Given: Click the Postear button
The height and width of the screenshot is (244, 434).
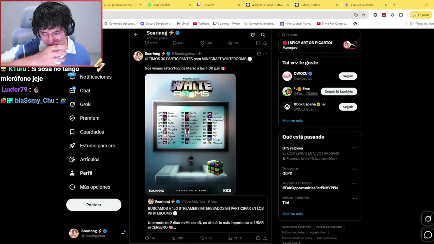Looking at the screenshot, I should pyautogui.click(x=94, y=205).
